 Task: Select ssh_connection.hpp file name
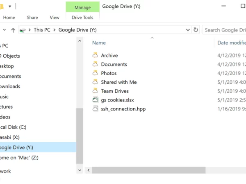click(123, 109)
